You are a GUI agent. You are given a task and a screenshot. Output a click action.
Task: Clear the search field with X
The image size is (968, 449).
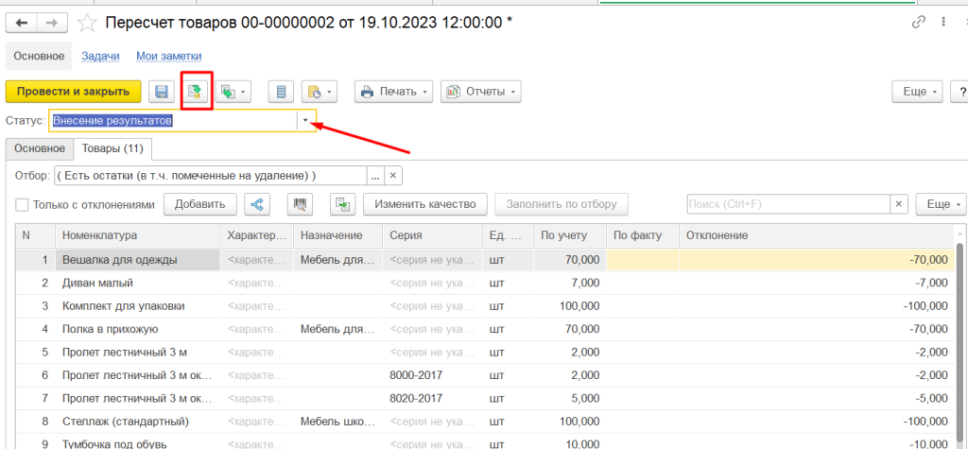coord(899,204)
